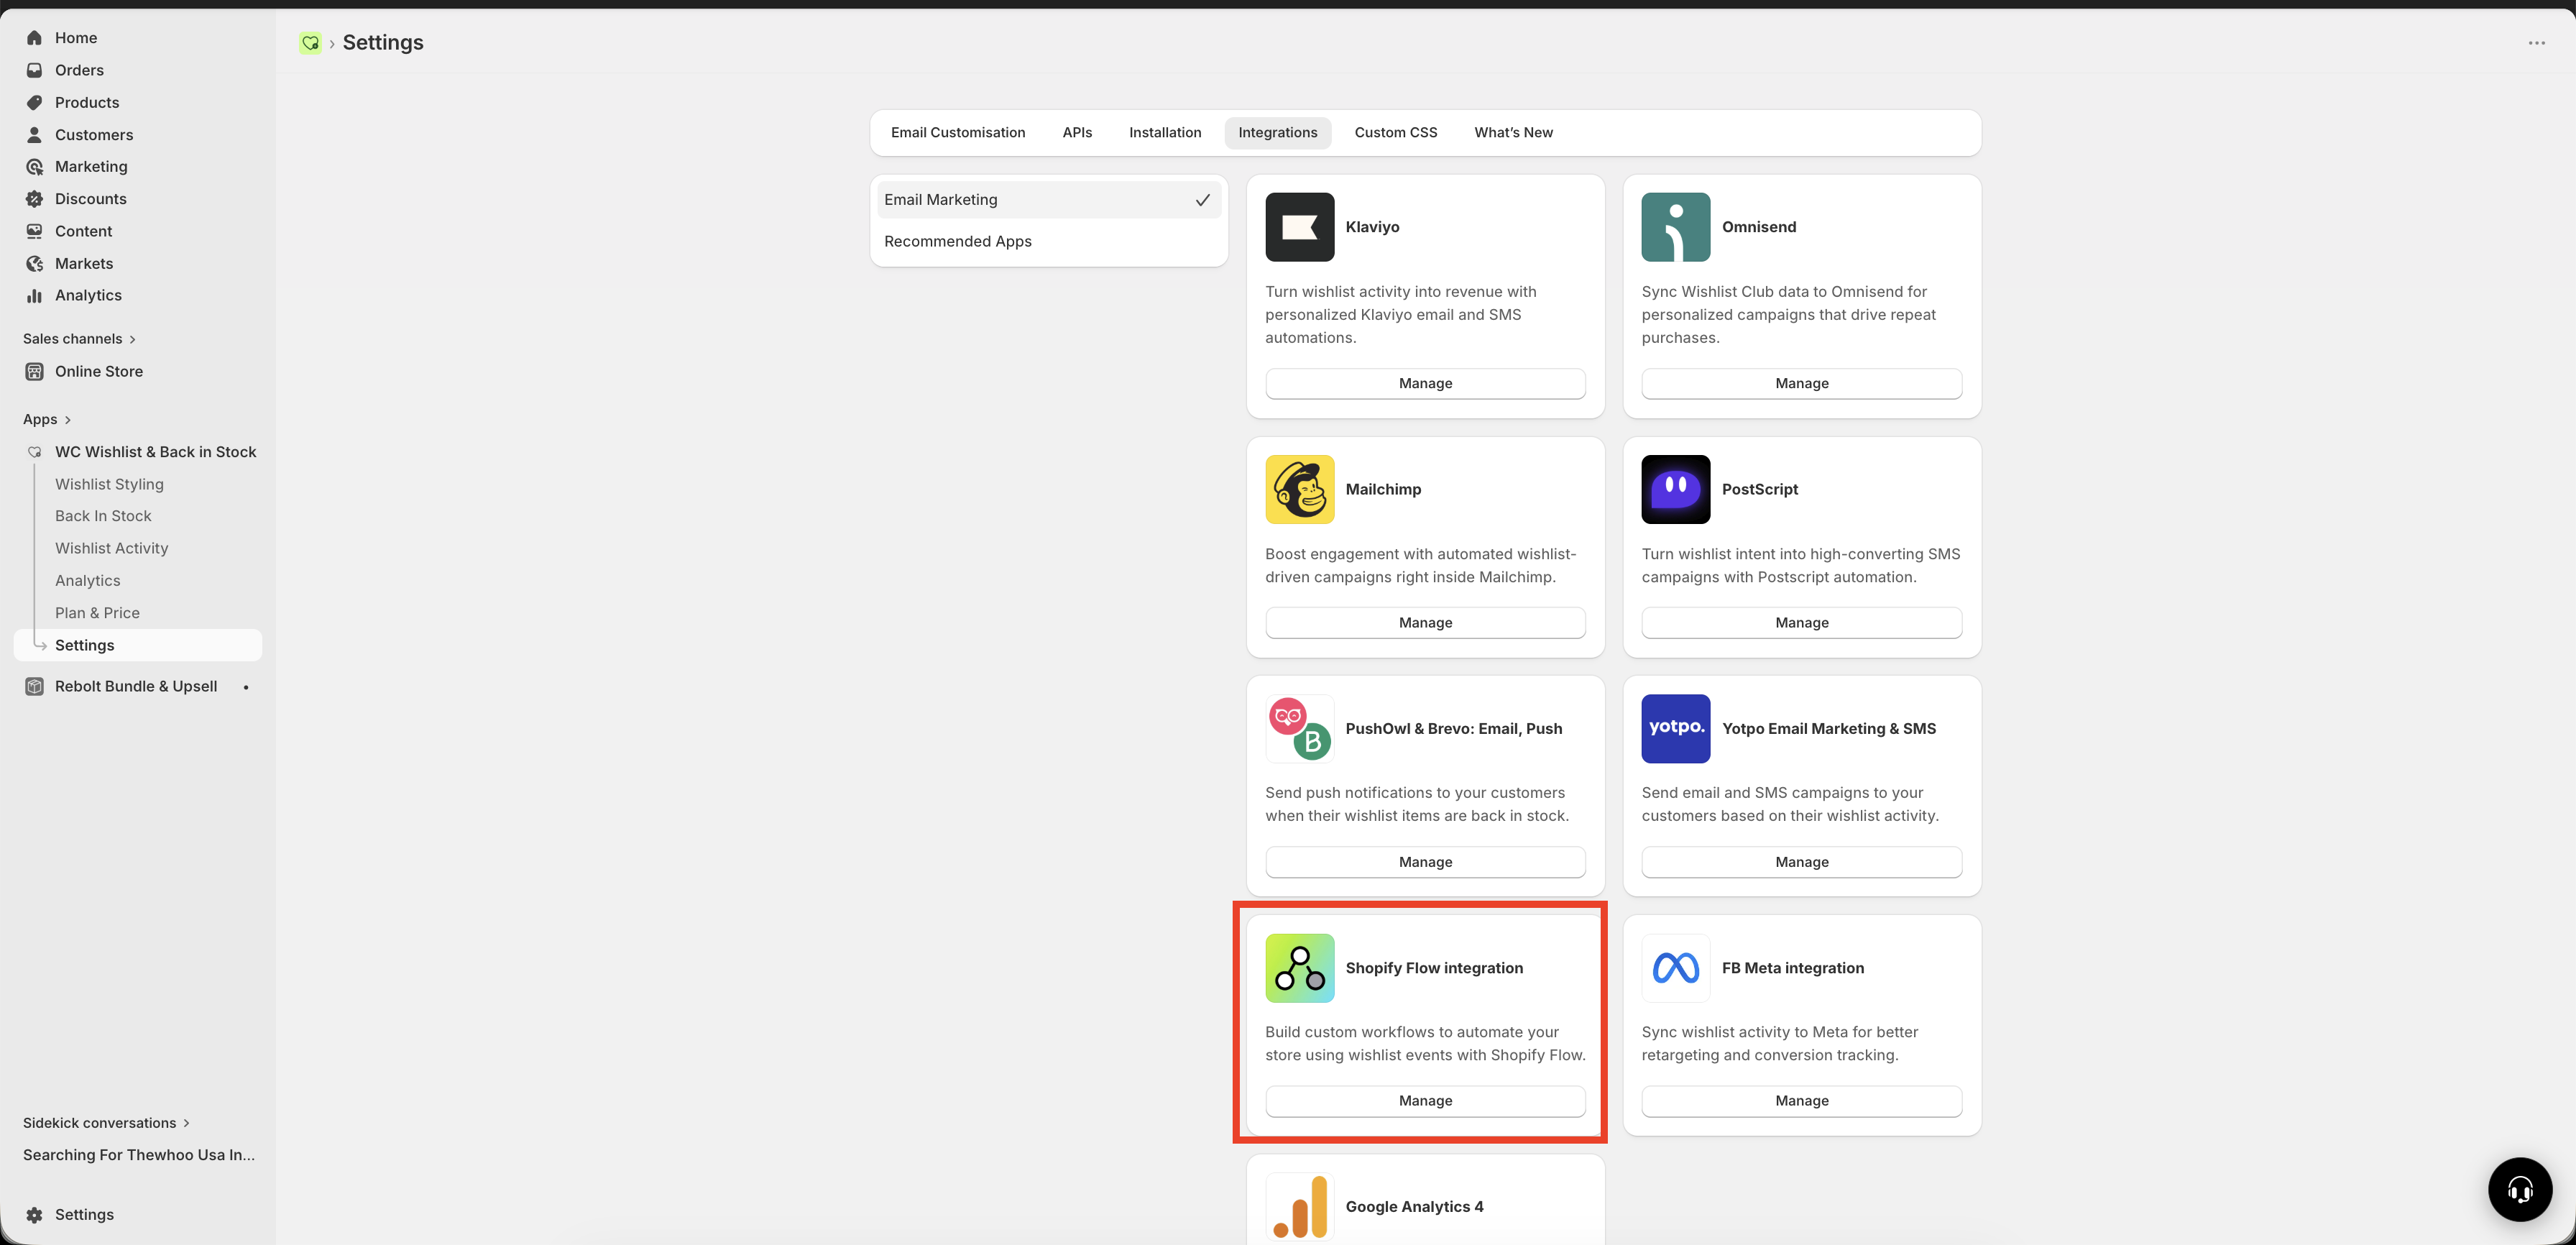Click the Wishlist app icon in breadcrumb
This screenshot has height=1245, width=2576.
click(x=310, y=42)
